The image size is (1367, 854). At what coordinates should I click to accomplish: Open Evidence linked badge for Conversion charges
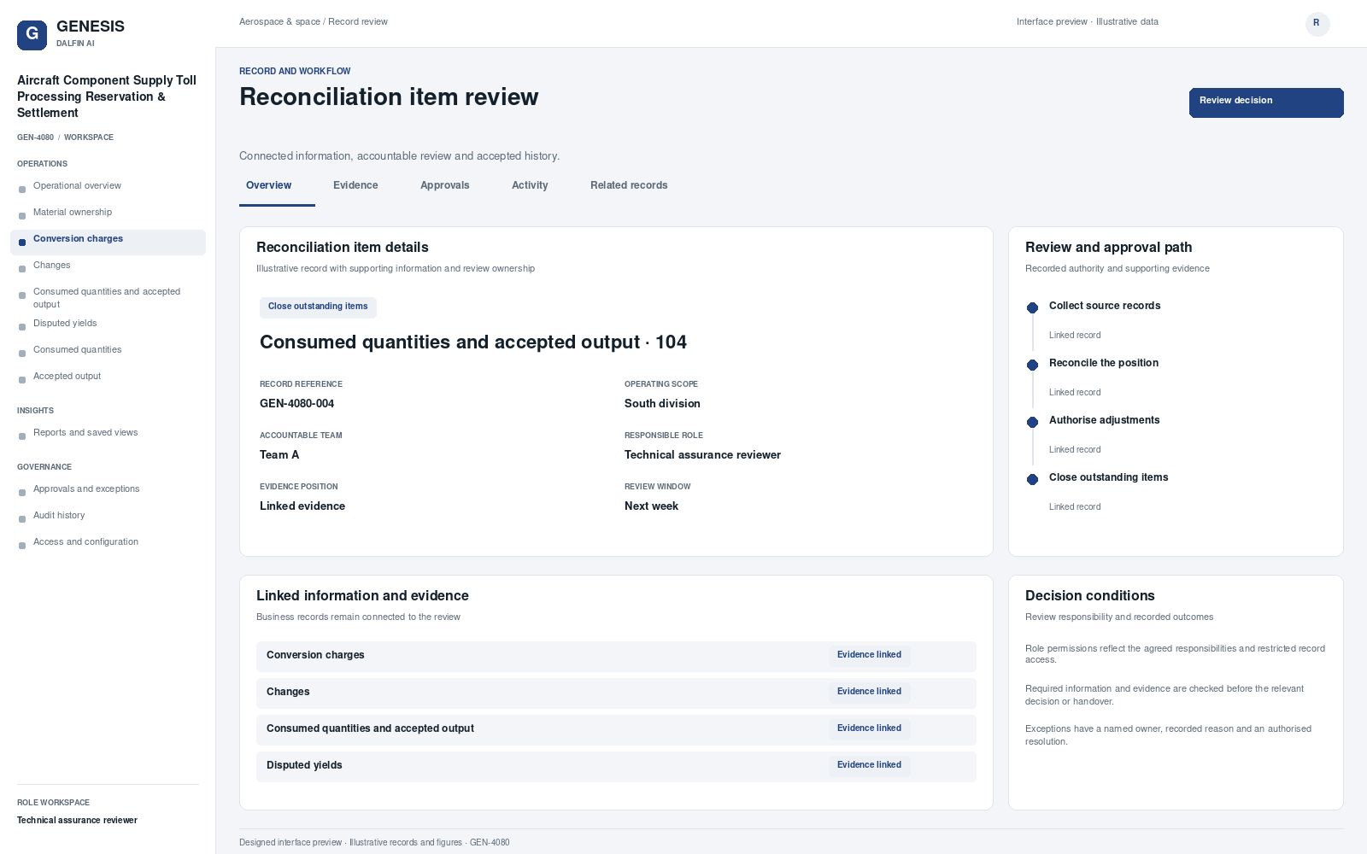pyautogui.click(x=869, y=655)
